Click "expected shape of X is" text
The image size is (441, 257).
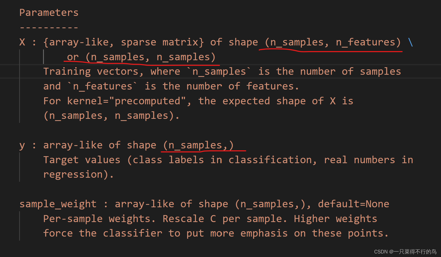click(x=288, y=101)
